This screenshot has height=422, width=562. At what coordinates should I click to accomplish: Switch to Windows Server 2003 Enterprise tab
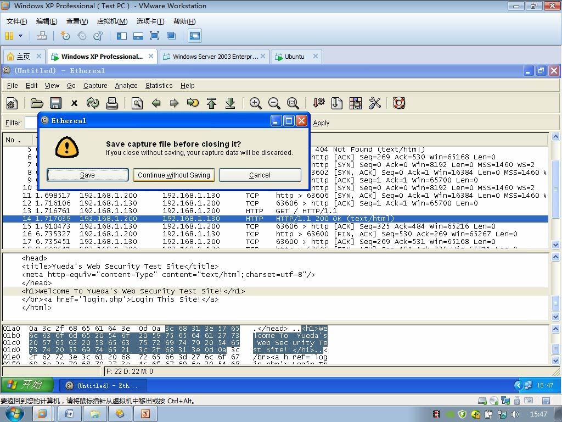[214, 57]
